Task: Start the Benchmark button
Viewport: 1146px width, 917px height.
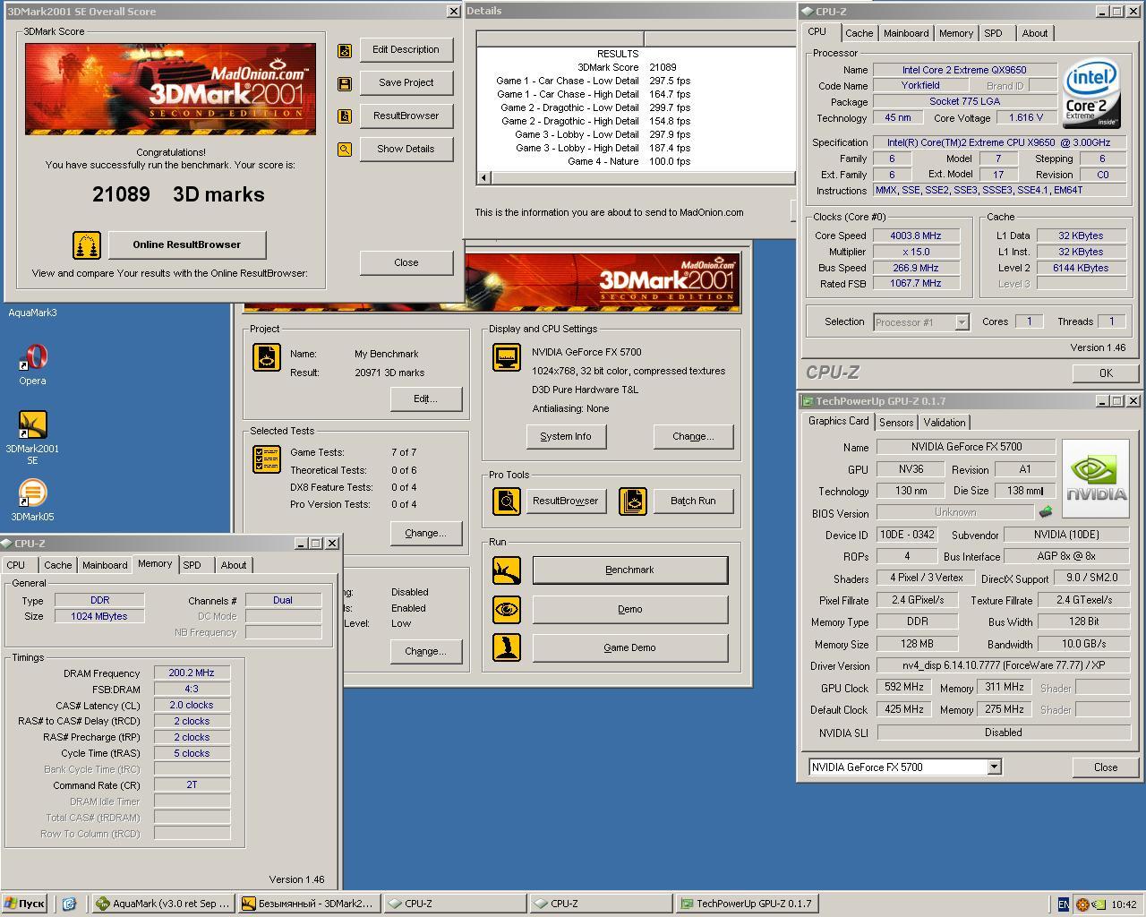Action: tap(630, 570)
